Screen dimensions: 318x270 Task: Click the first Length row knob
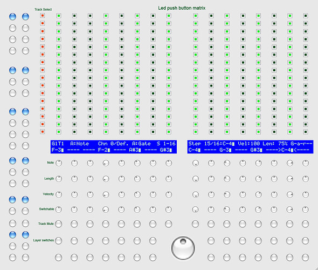point(59,179)
